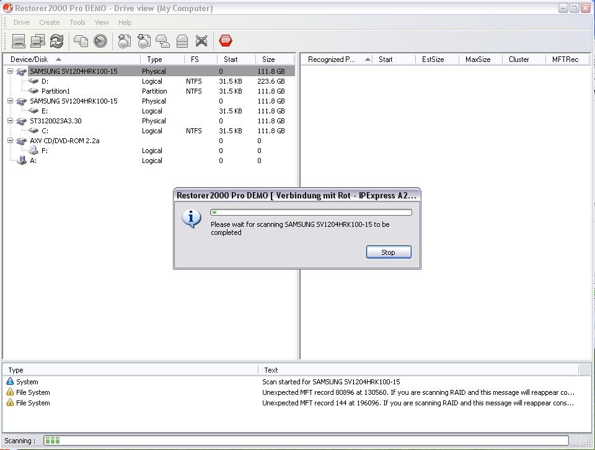Click the network computers toolbar icon
The image size is (595, 450).
coord(38,41)
